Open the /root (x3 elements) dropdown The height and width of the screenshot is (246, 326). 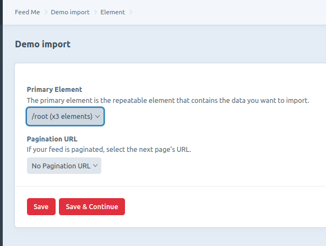tap(66, 116)
